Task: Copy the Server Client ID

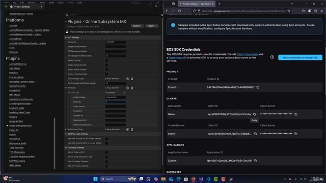Action: coord(255,134)
